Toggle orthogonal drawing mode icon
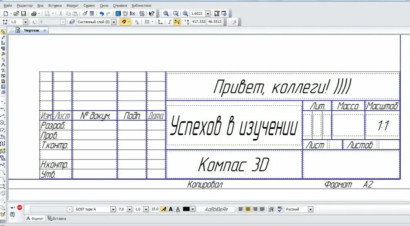 point(169,22)
